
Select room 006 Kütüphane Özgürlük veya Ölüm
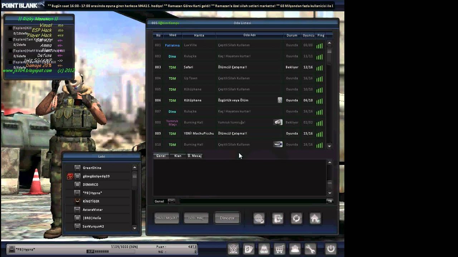coord(239,100)
